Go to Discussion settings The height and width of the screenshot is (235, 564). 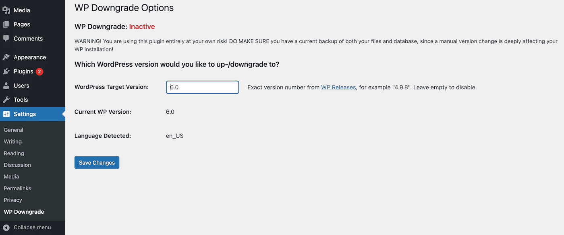tap(17, 165)
